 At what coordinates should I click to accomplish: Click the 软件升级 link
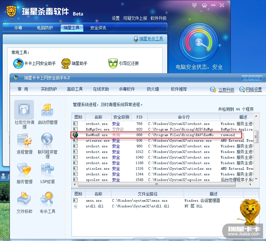point(158,18)
